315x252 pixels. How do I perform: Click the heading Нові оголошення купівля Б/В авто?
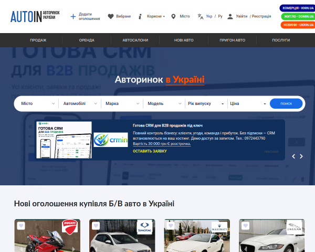[x=94, y=204]
